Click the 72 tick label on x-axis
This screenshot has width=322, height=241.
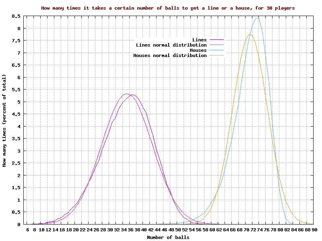click(253, 230)
